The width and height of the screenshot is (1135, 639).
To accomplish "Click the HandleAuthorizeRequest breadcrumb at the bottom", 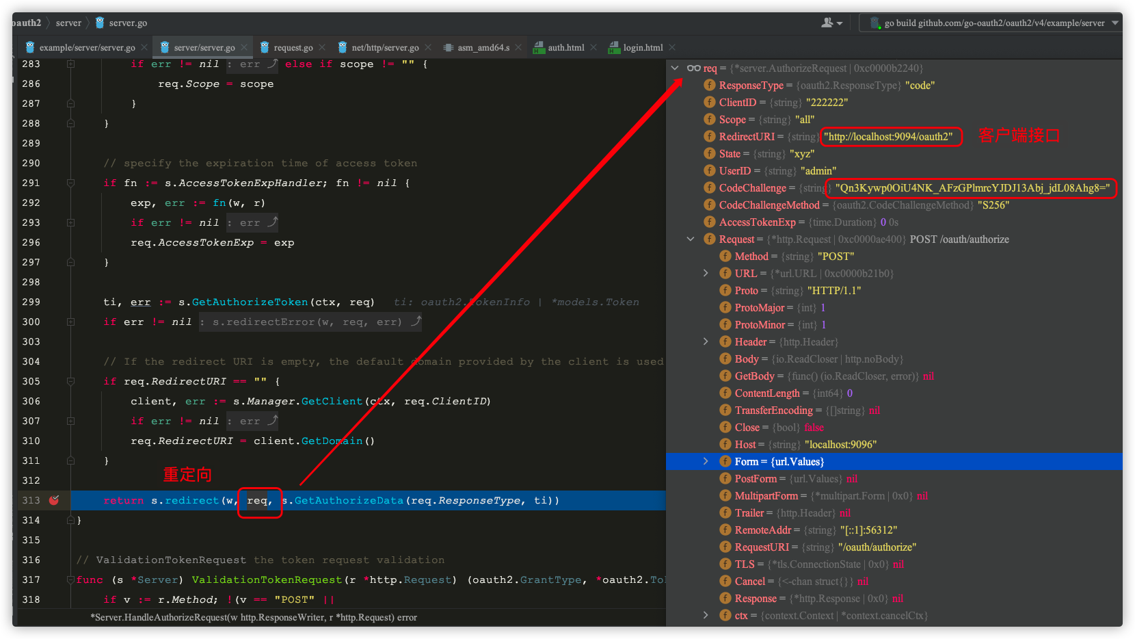I will (254, 617).
